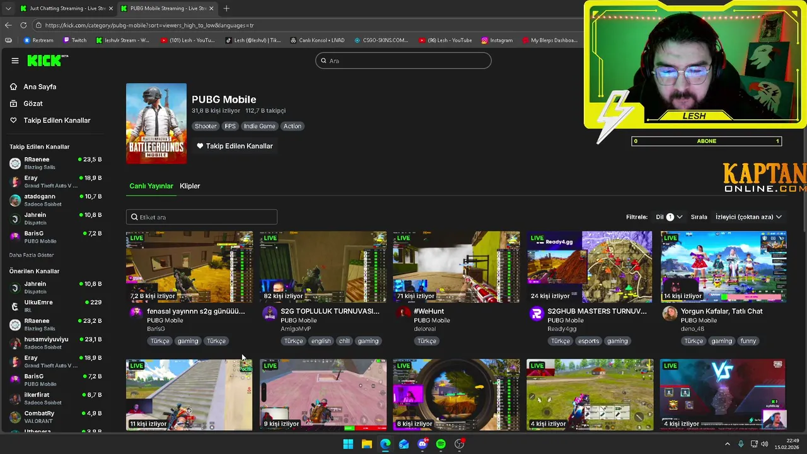Click AmigoMvP streamer avatar
Viewport: 807px width, 454px height.
point(269,313)
